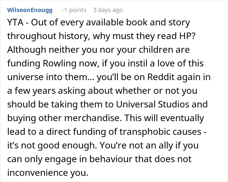Click the word inconvenience in last line
Image resolution: width=228 pixels, height=182 pixels.
coord(37,173)
